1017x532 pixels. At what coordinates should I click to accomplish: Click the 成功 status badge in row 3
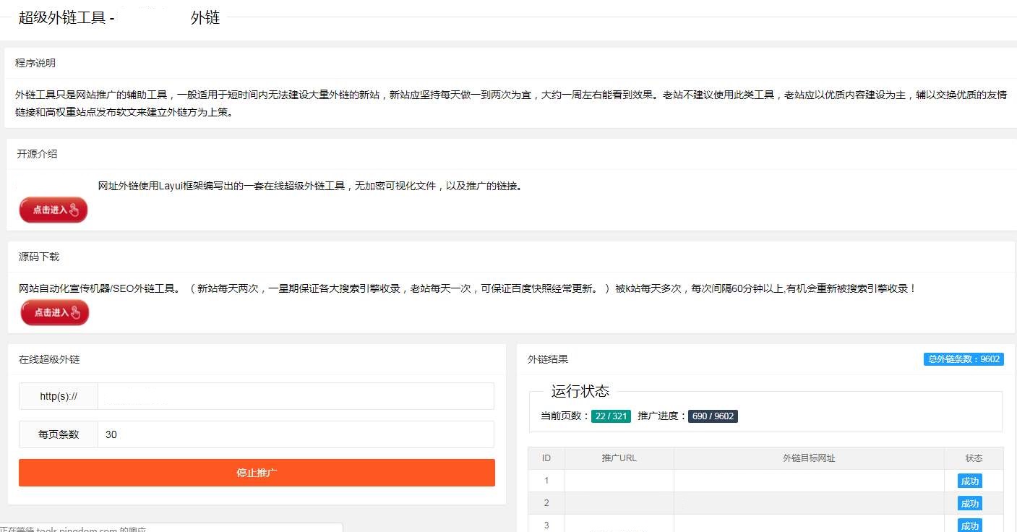tap(969, 525)
